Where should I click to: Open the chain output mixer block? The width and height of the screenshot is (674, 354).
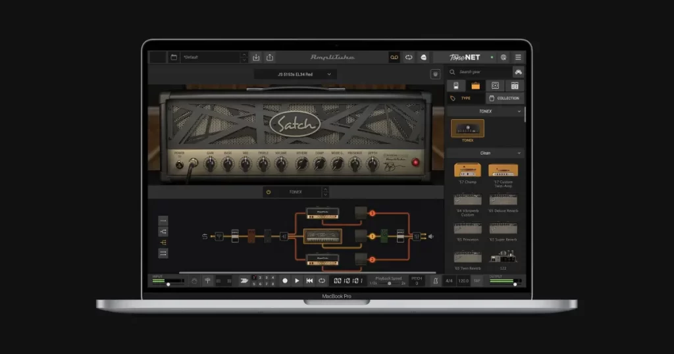pos(416,236)
